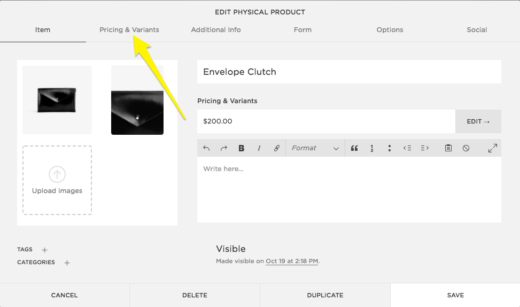Open the Additional Info tab
Viewport: 520px width, 307px height.
216,30
